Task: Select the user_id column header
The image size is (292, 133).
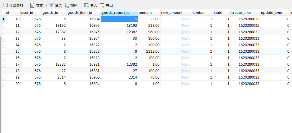Action: pos(31,13)
